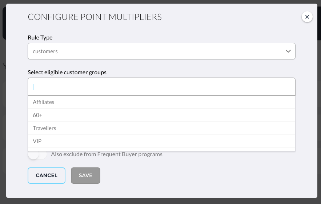The height and width of the screenshot is (204, 321).
Task: Close the Configure Point Multipliers dialog
Action: pyautogui.click(x=307, y=17)
